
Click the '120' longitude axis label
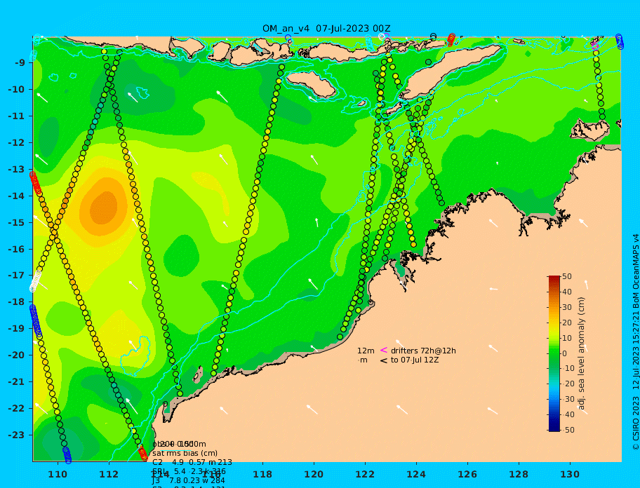314,475
